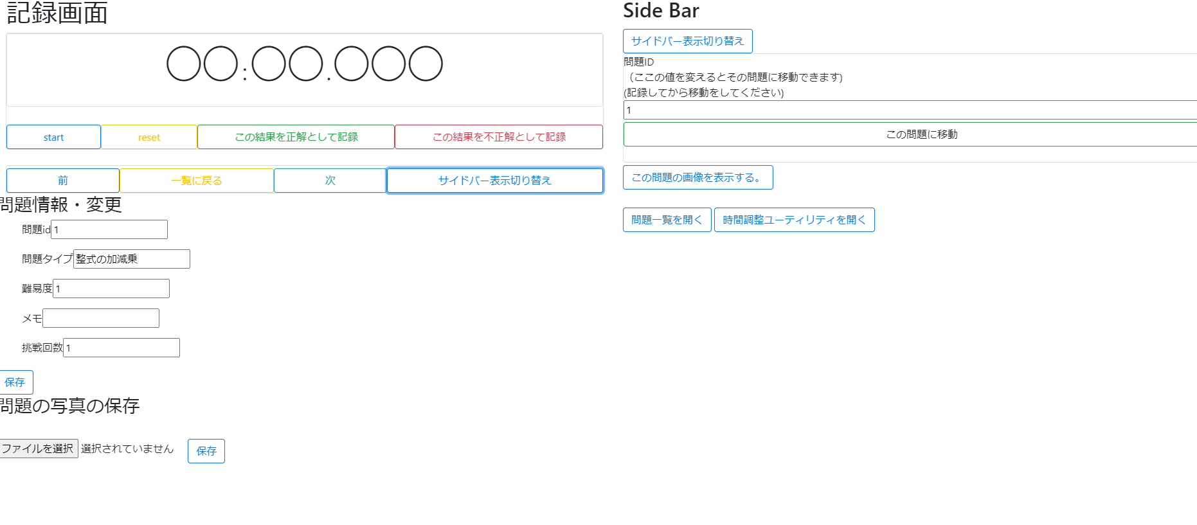Click the 記録画面 heading
The height and width of the screenshot is (525, 1197).
57,13
